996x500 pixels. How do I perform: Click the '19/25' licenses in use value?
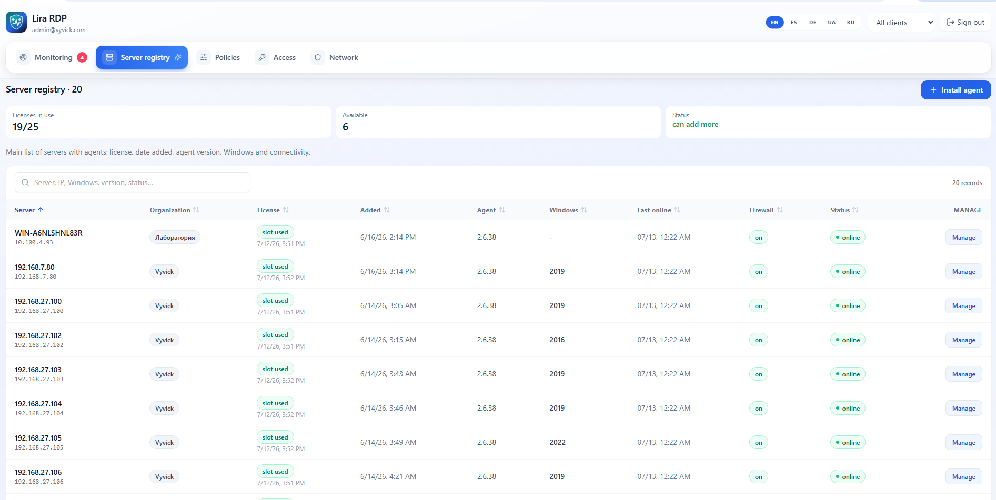coord(26,127)
